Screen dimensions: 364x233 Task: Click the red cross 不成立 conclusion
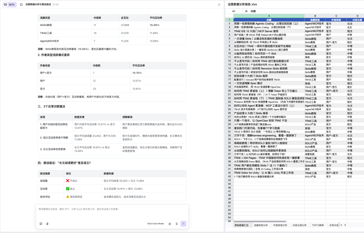click(x=72, y=180)
